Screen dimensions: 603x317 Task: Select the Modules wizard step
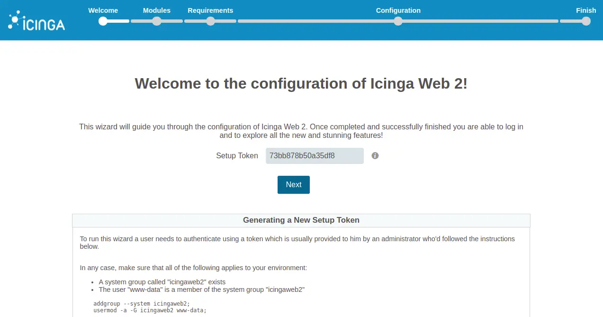[x=157, y=10]
